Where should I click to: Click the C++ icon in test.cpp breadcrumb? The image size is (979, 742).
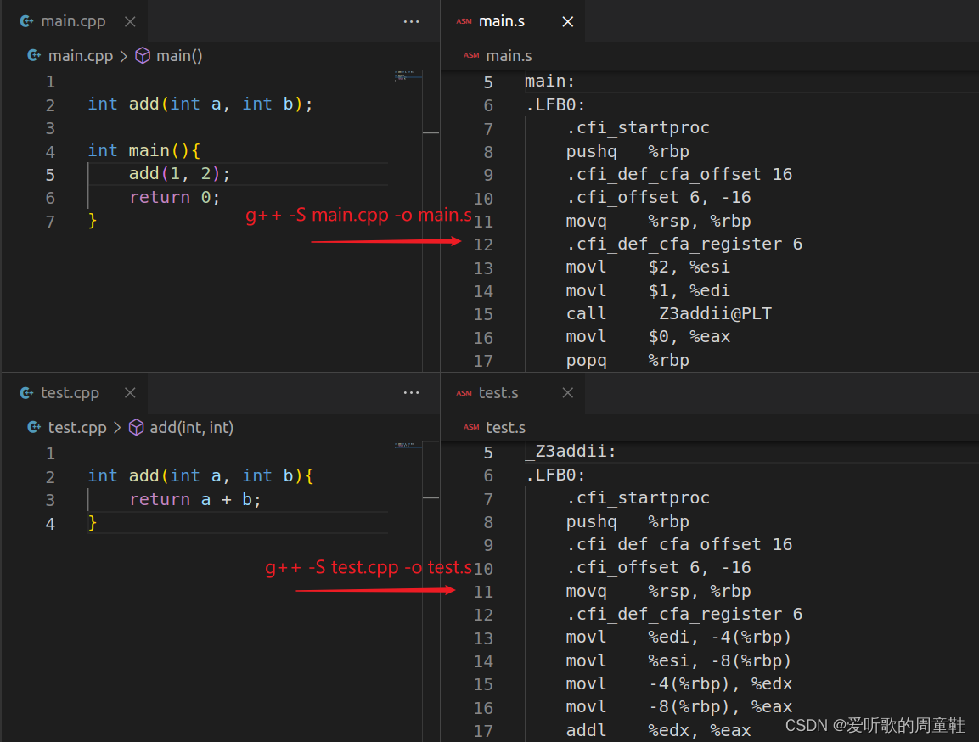(34, 428)
